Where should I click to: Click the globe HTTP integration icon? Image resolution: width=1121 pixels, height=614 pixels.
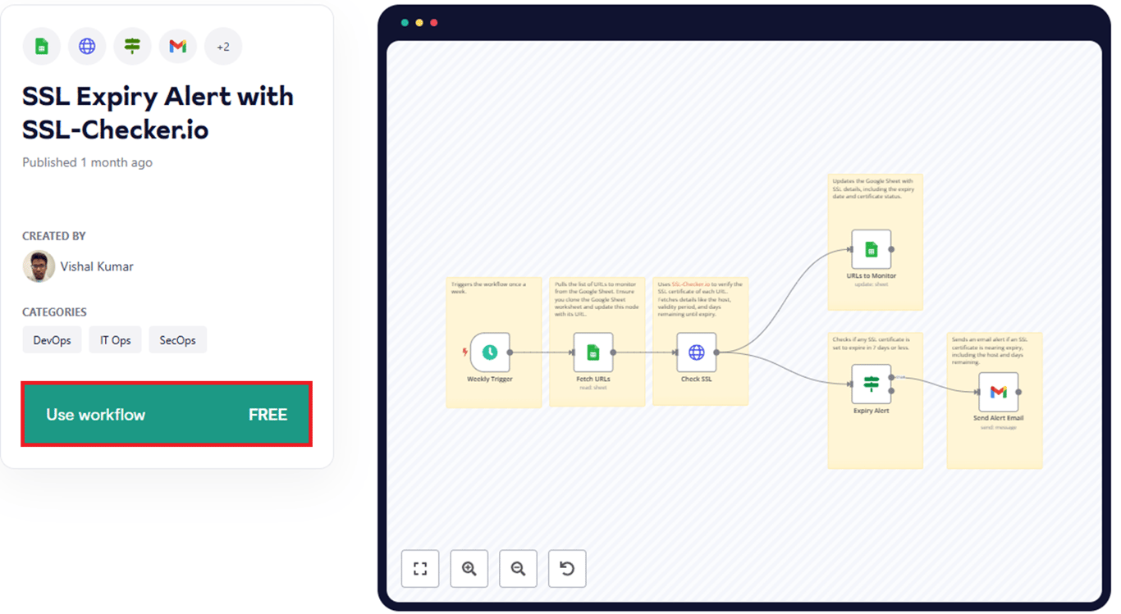(87, 46)
